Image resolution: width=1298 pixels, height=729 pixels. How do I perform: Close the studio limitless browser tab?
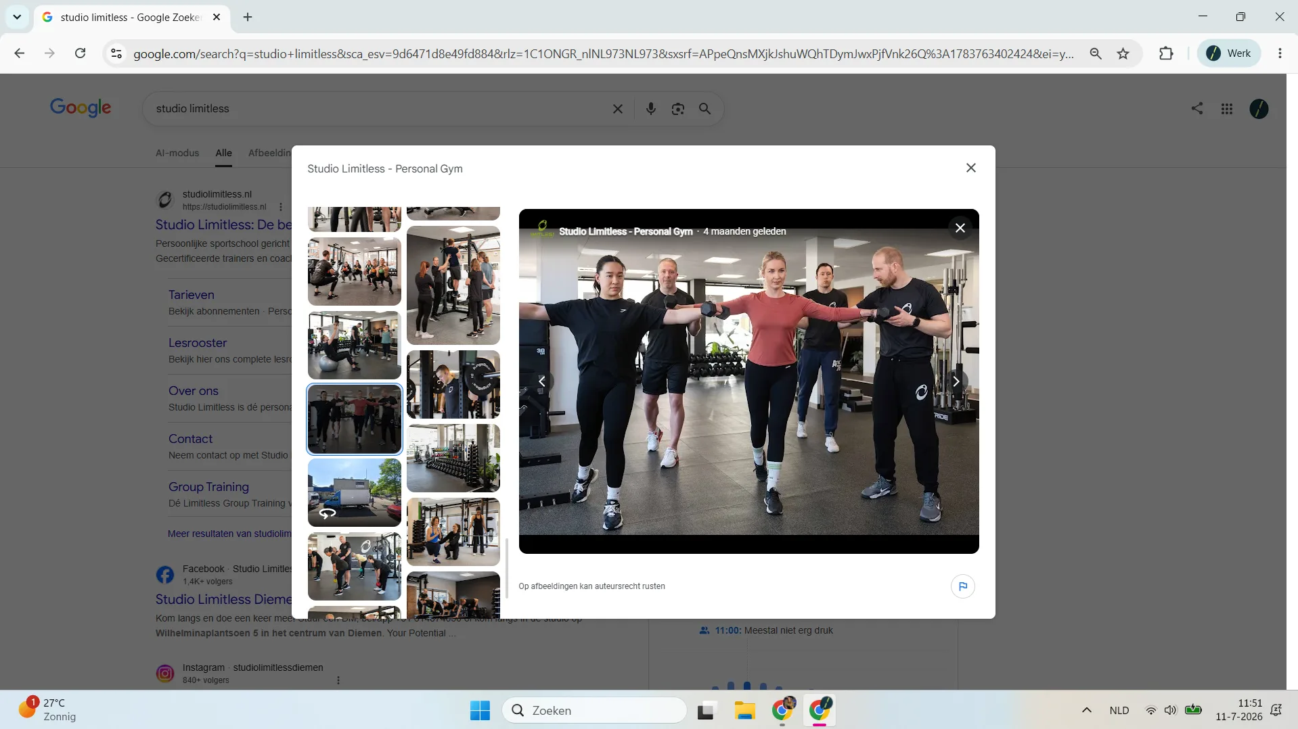point(217,17)
